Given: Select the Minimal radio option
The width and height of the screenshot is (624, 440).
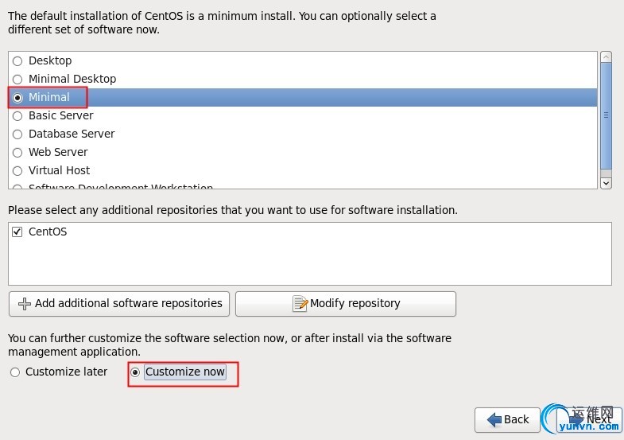Looking at the screenshot, I should (x=17, y=98).
